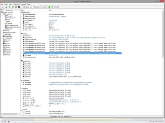The image size is (165, 123).
Task: Select Számítógépnév icon in the tree
Action: (6, 18)
